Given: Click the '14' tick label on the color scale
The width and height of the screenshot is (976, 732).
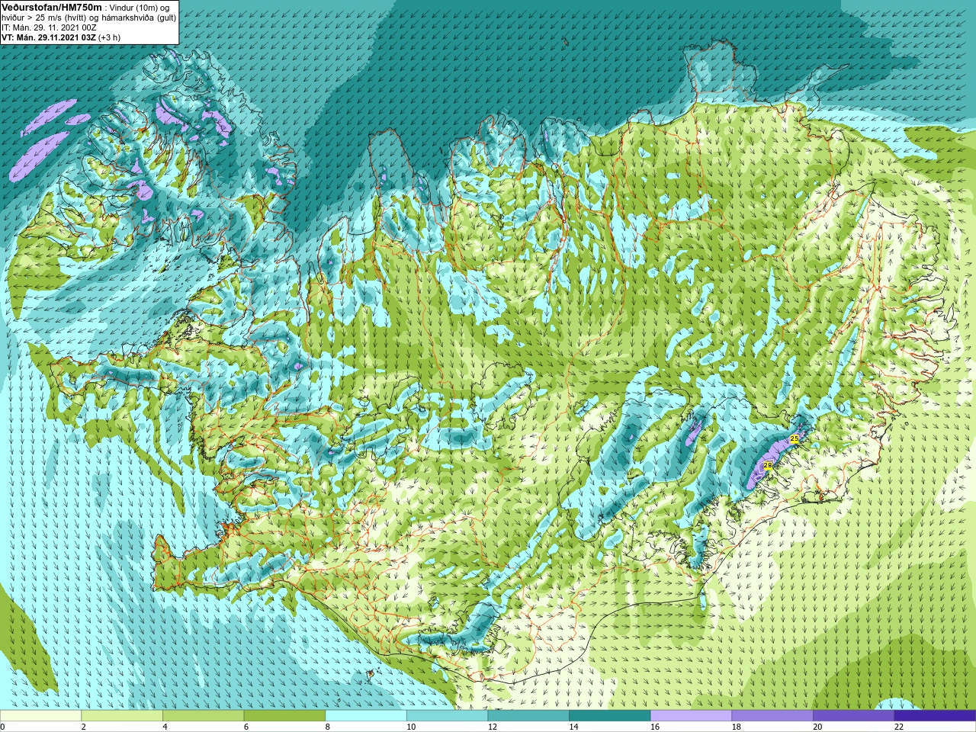Looking at the screenshot, I should tap(573, 727).
